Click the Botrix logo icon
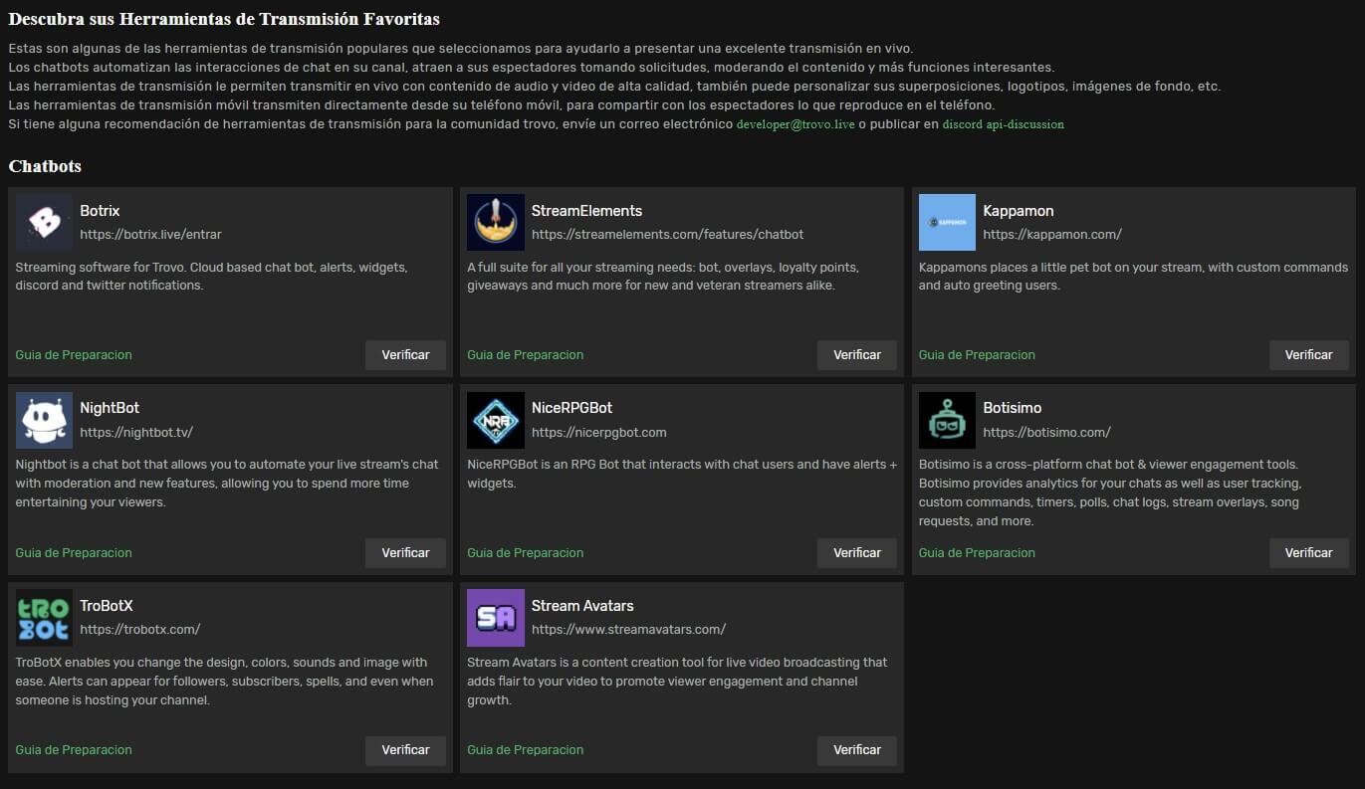 [44, 222]
